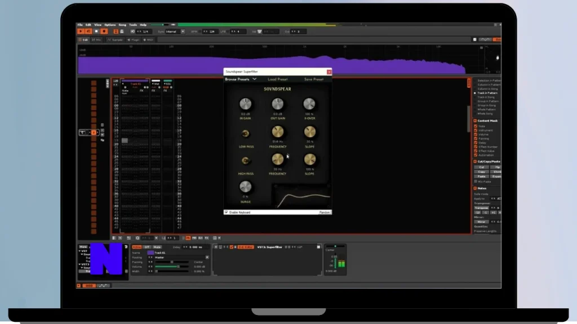Click the IN GAIN knob
This screenshot has height=324, width=577.
point(246,104)
